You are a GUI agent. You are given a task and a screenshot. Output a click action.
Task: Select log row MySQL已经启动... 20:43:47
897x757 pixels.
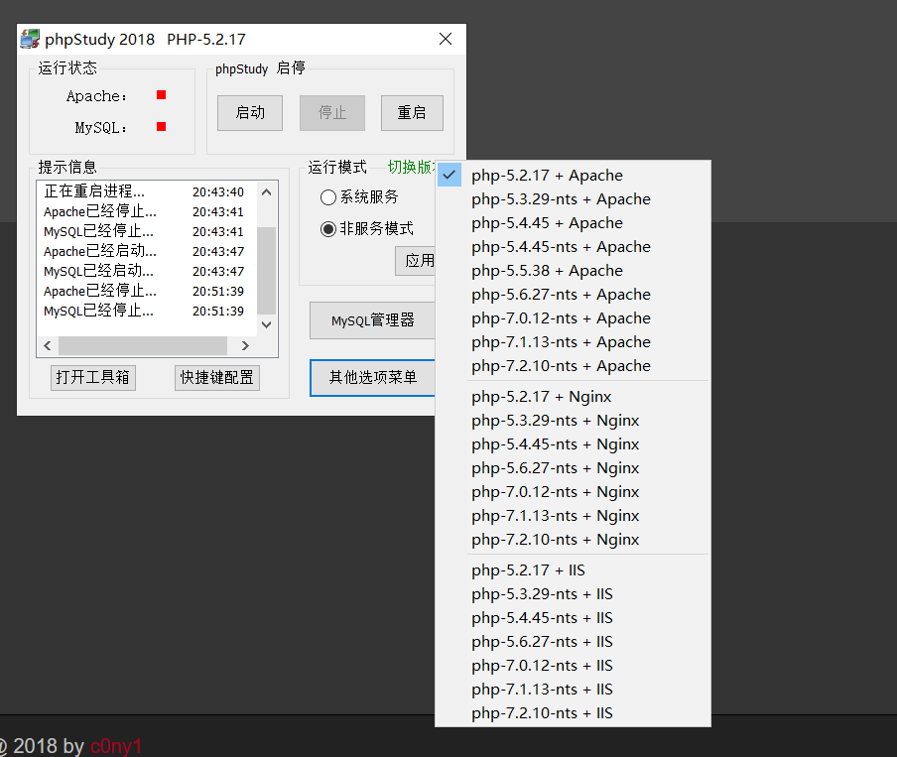147,271
